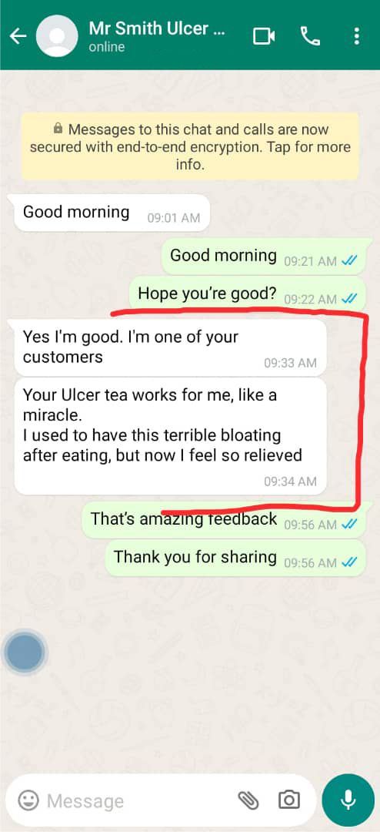Select the 'Hope you're good?' sent message
This screenshot has height=832, width=380.
(x=248, y=294)
